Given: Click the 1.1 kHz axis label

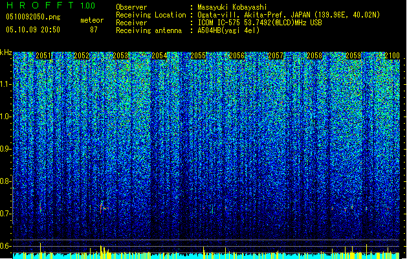Looking at the screenshot, I should pyautogui.click(x=6, y=84).
